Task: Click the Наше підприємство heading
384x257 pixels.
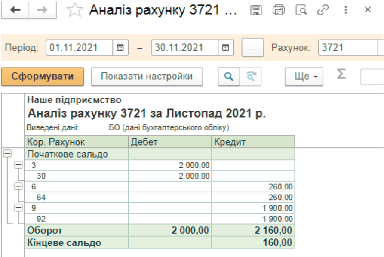Action: (x=74, y=100)
